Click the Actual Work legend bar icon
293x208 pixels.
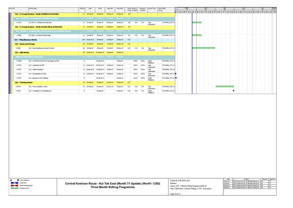coord(14,183)
